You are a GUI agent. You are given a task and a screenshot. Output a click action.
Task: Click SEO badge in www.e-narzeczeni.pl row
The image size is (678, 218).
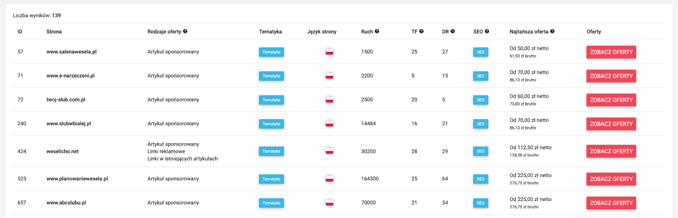pos(481,76)
